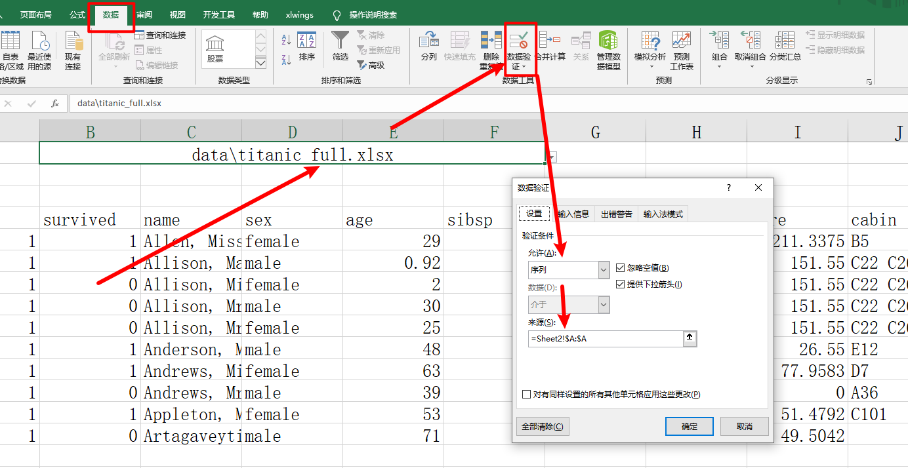Screen dimensions: 908x468
Task: Click 组合 (Group) icon
Action: pos(720,41)
